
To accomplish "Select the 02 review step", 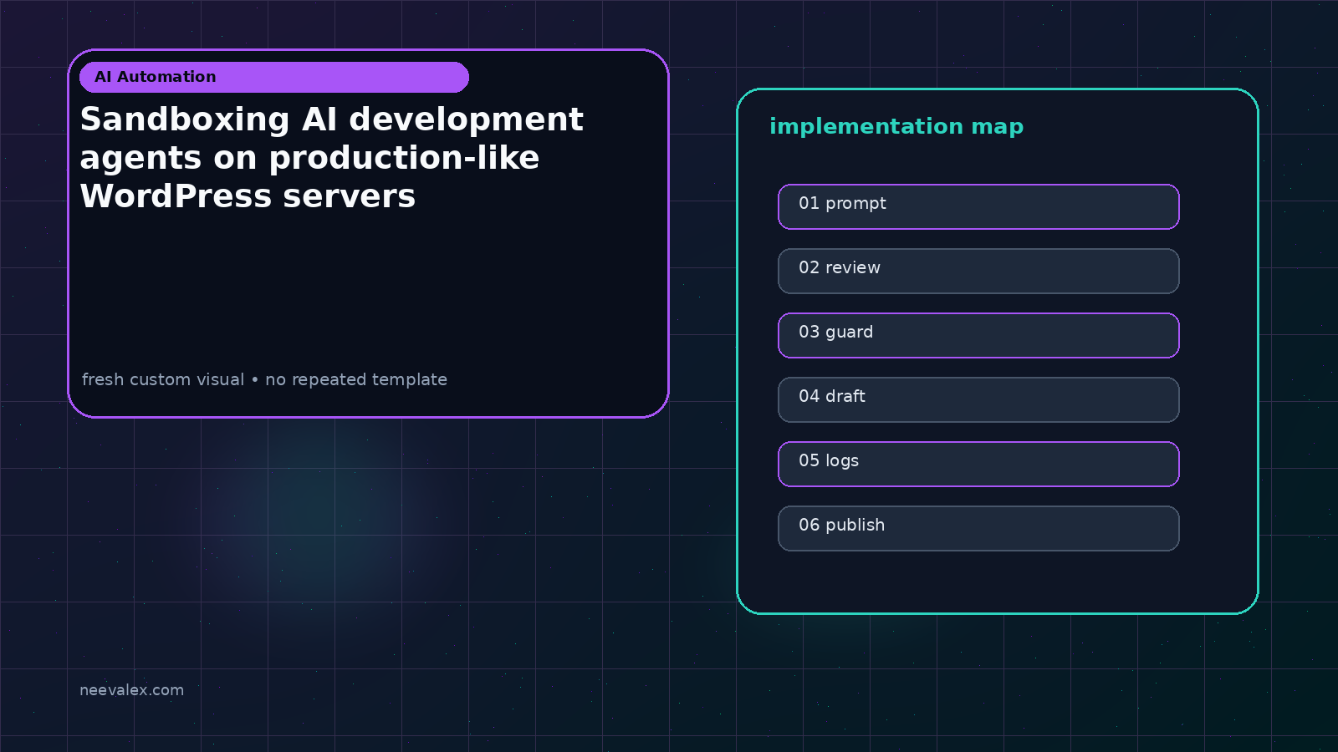I will click(x=978, y=271).
